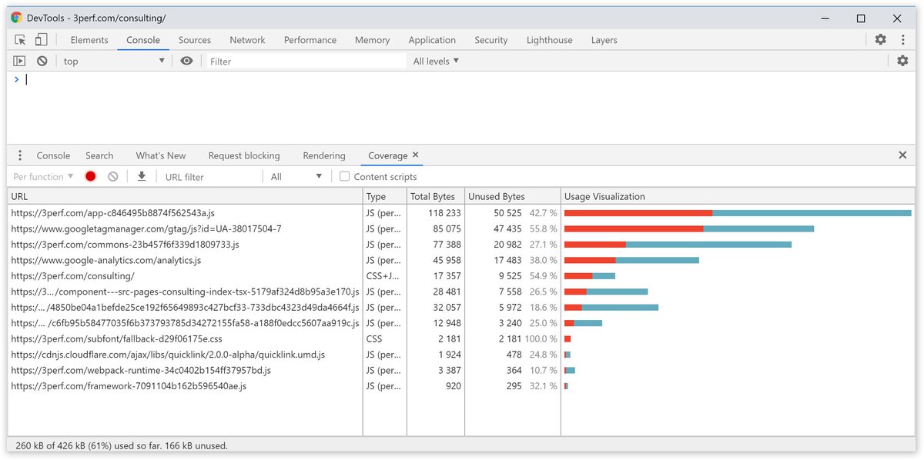Select the component---src-pages-consulting-index row
The width and height of the screenshot is (924, 460).
pyautogui.click(x=461, y=292)
